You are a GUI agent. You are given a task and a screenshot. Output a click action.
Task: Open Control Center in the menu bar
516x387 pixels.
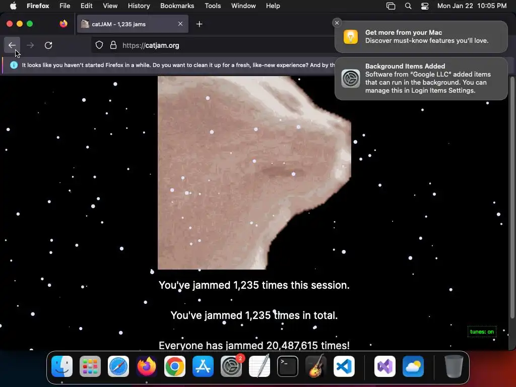[425, 6]
